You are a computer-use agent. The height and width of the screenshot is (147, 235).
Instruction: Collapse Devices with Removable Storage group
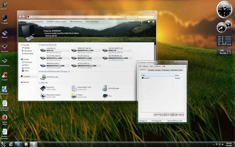(x=39, y=72)
